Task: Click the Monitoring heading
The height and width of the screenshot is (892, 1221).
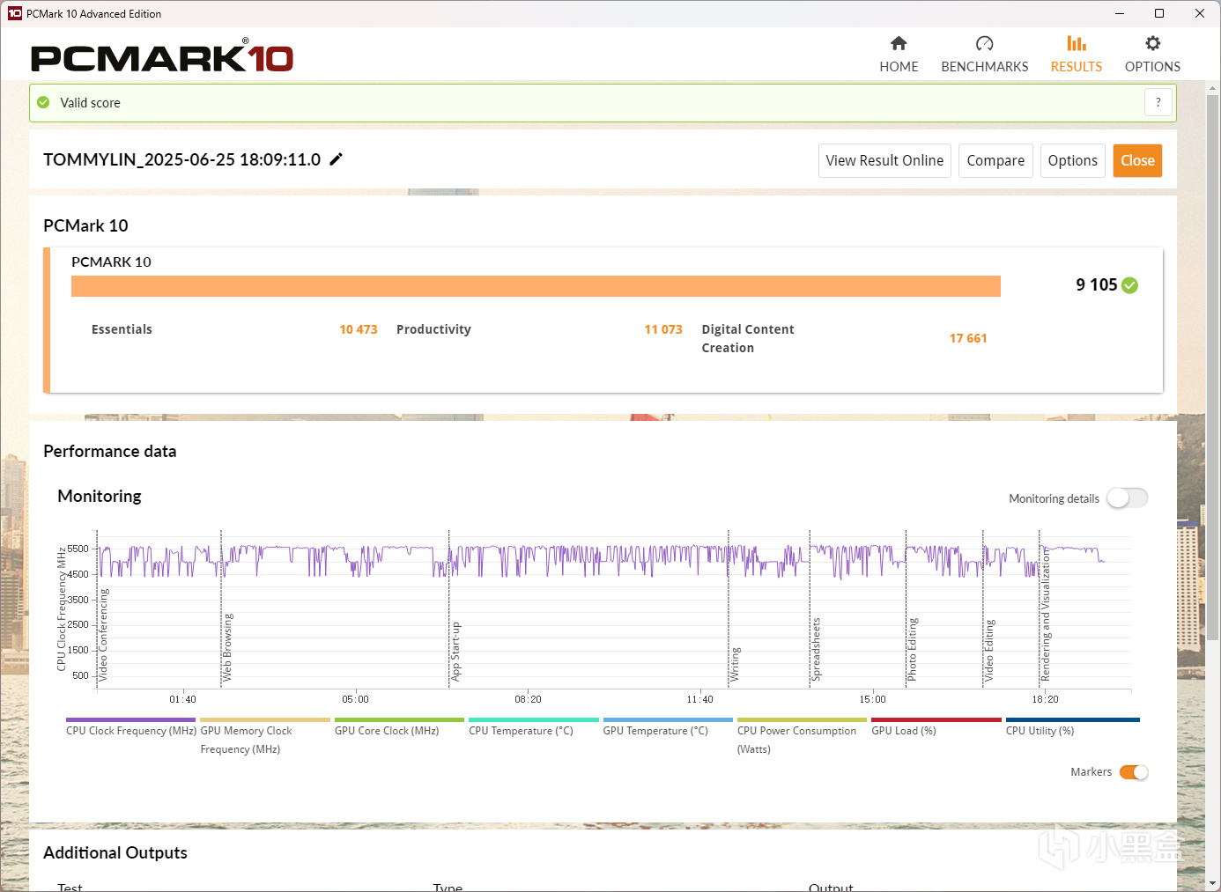Action: tap(100, 496)
